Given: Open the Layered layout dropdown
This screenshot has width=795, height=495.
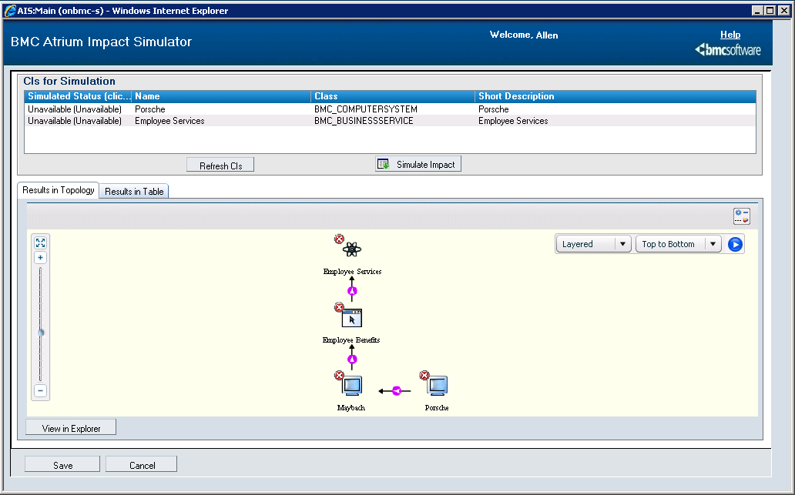Looking at the screenshot, I should 593,244.
